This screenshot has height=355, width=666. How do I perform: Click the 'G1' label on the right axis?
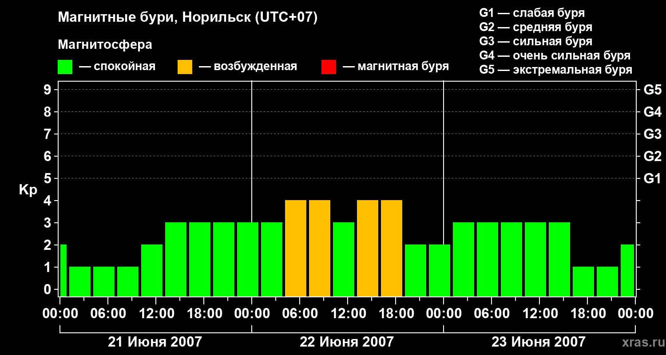tap(652, 178)
